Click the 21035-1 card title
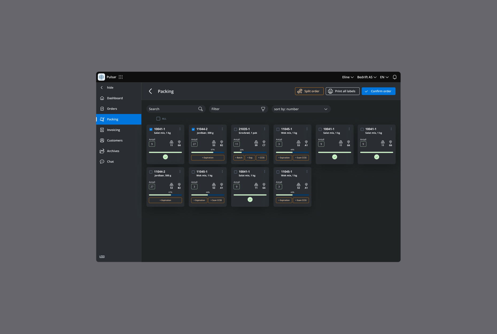Viewport: 497px width, 334px height. tap(244, 129)
